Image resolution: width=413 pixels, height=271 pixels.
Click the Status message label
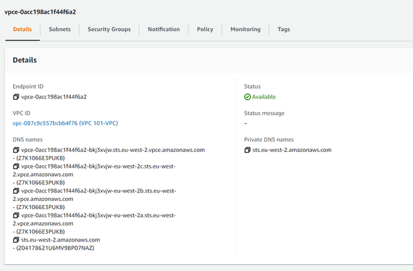[264, 113]
